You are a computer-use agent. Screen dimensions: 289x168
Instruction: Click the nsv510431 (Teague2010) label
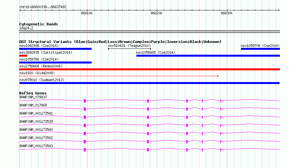(129, 46)
